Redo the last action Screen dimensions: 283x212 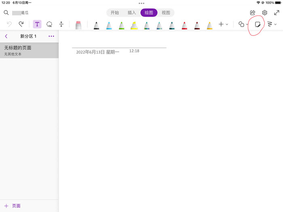pyautogui.click(x=21, y=24)
